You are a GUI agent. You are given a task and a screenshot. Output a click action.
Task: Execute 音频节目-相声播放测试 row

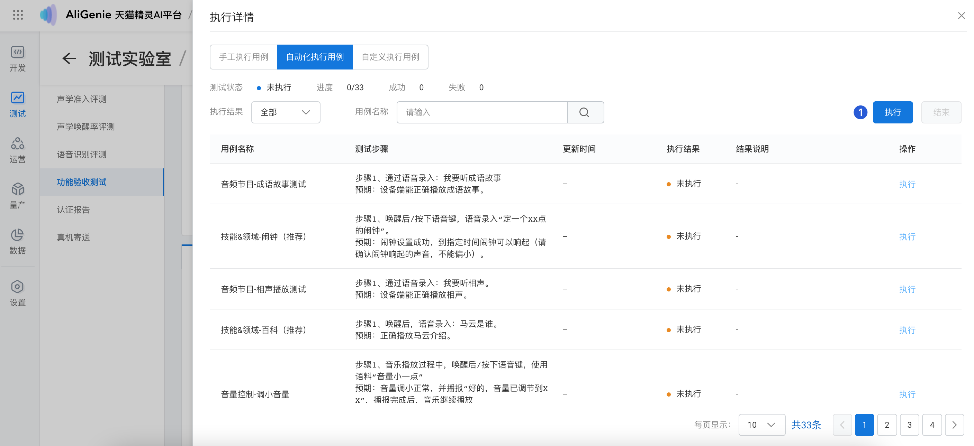(907, 289)
